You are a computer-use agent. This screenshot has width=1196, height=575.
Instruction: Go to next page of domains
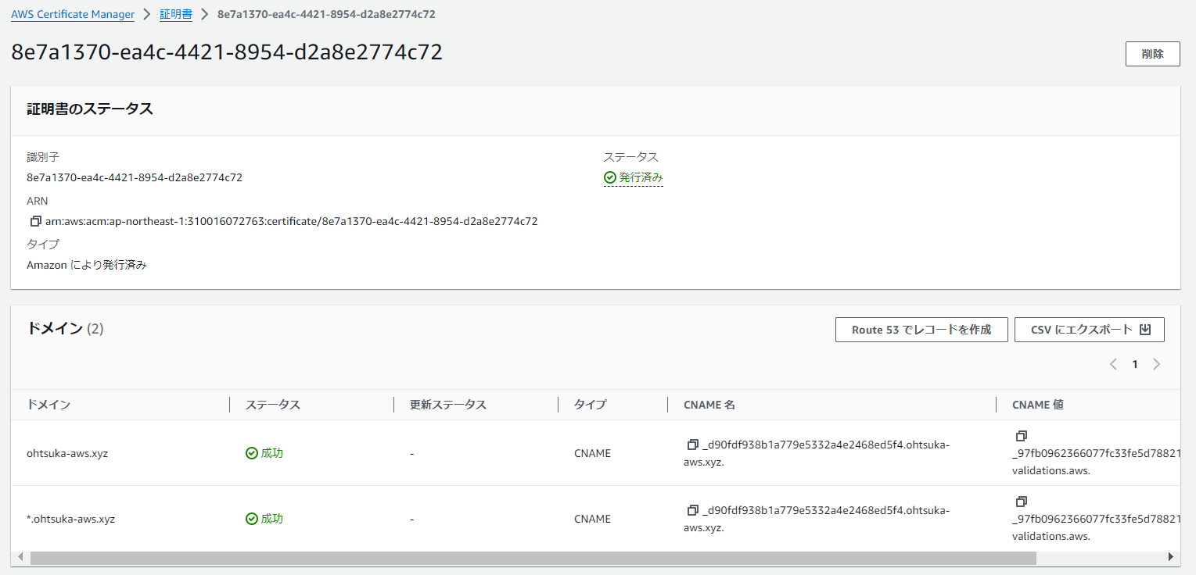(1157, 364)
